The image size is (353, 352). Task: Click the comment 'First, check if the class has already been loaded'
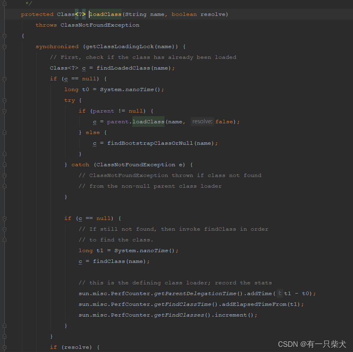(148, 57)
